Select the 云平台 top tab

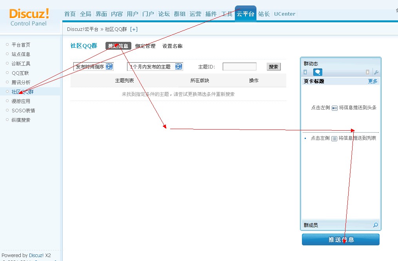pos(245,14)
